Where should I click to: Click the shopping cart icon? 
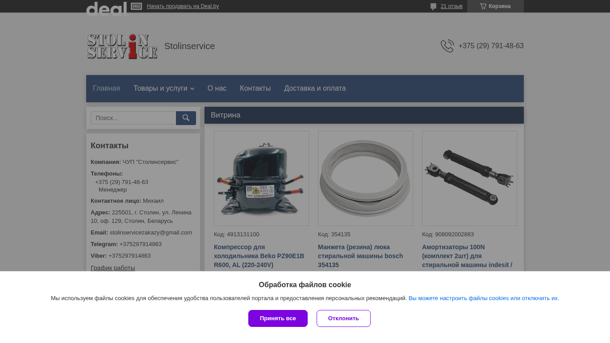[483, 6]
